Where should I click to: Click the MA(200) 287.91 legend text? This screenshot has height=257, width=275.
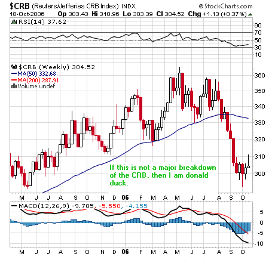(38, 80)
